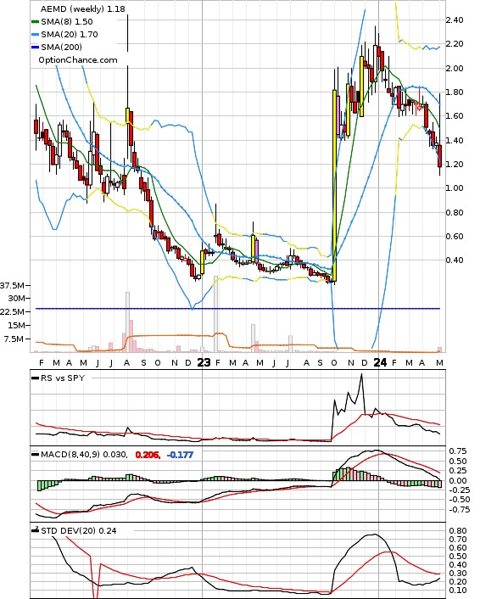Click the red 0.206 MACD signal value

(148, 455)
